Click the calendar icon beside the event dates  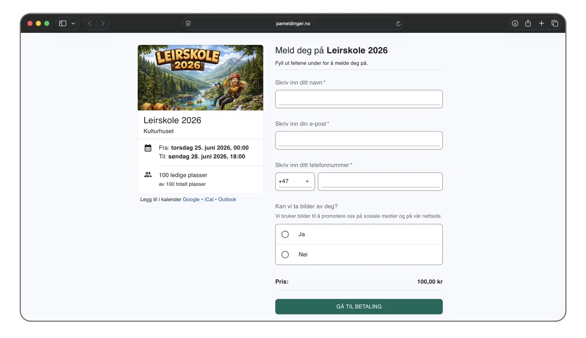[148, 148]
